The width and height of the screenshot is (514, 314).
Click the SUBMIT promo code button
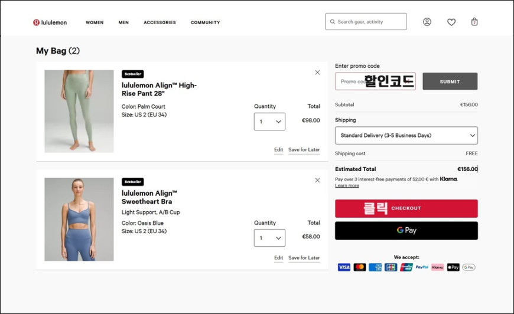(x=450, y=81)
